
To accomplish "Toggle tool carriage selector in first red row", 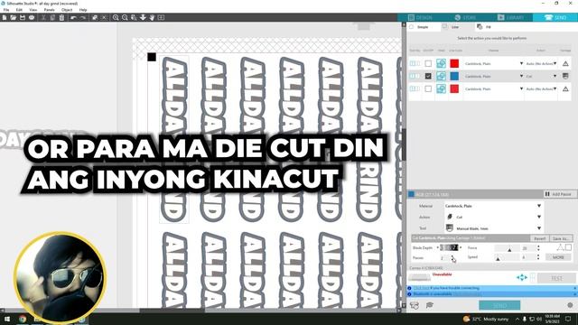I will click(415, 63).
